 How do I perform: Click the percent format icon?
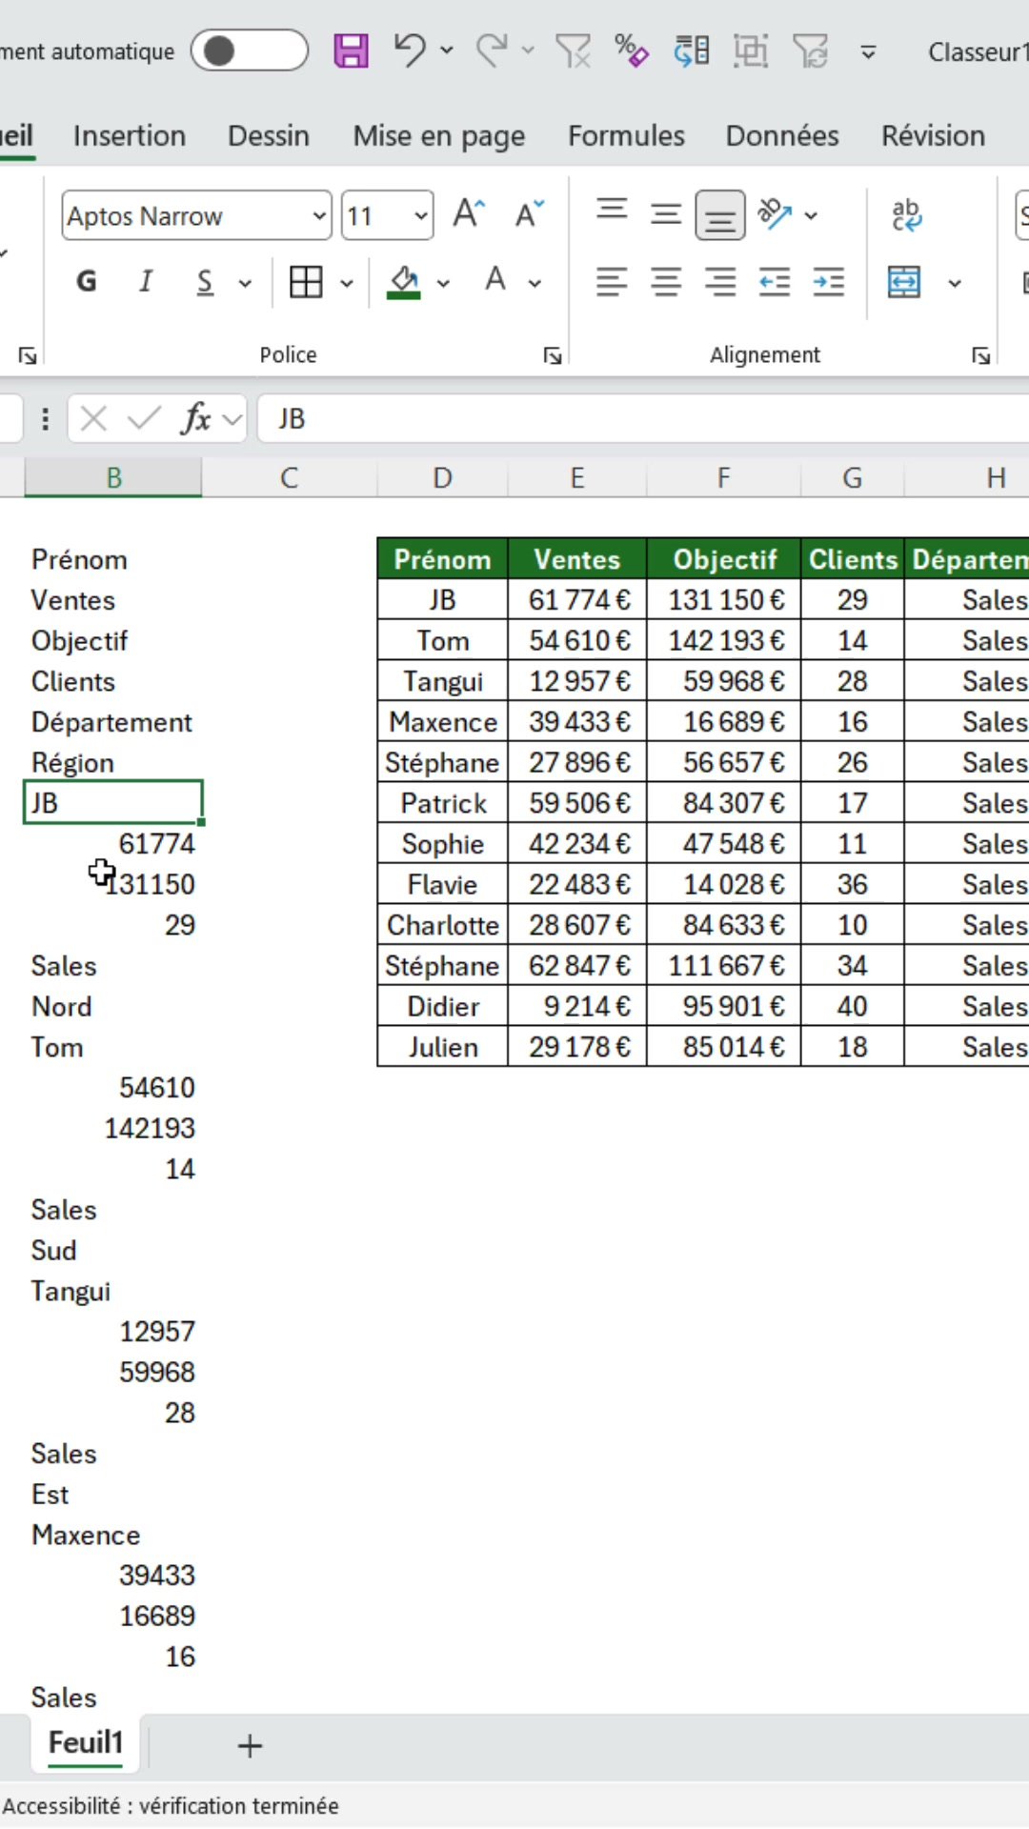[631, 50]
